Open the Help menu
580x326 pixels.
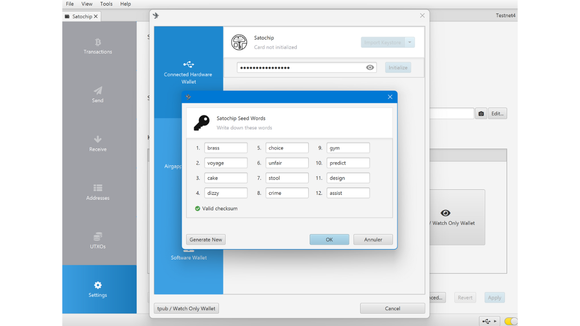click(x=126, y=4)
